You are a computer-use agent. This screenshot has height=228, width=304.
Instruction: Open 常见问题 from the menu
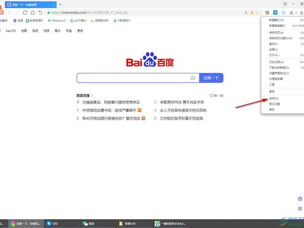[283, 104]
